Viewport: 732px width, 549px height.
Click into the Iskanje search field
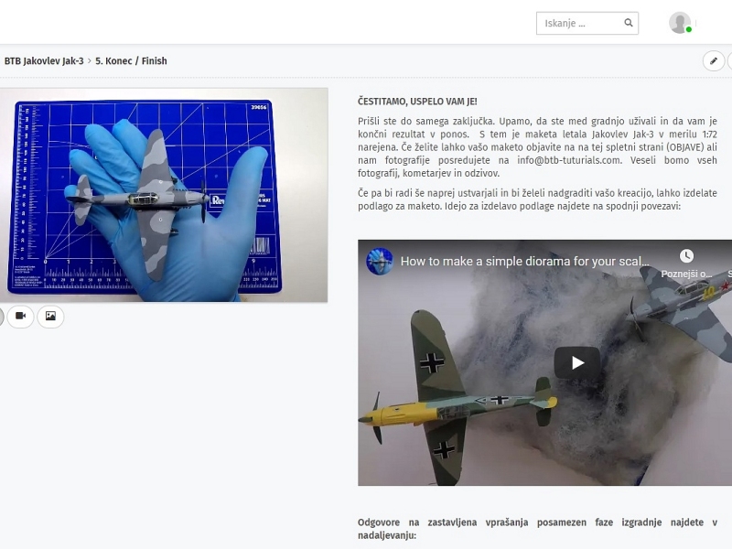pos(581,24)
